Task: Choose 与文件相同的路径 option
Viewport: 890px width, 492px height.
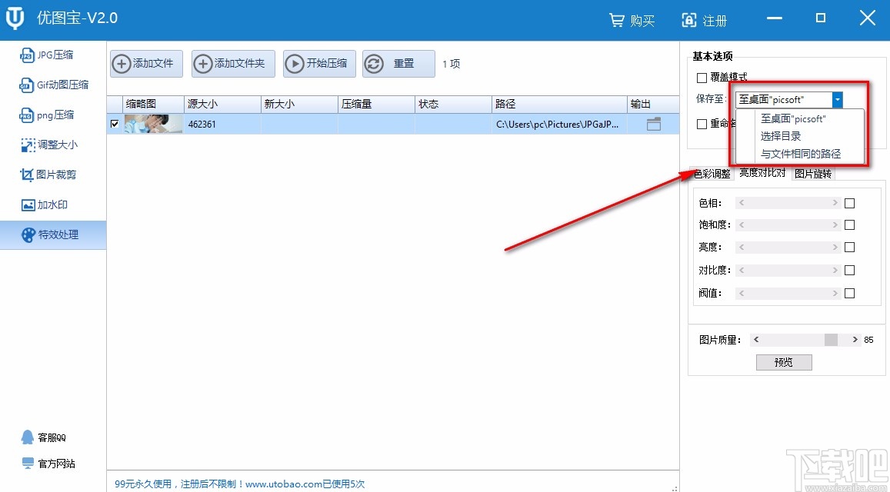Action: [x=800, y=154]
